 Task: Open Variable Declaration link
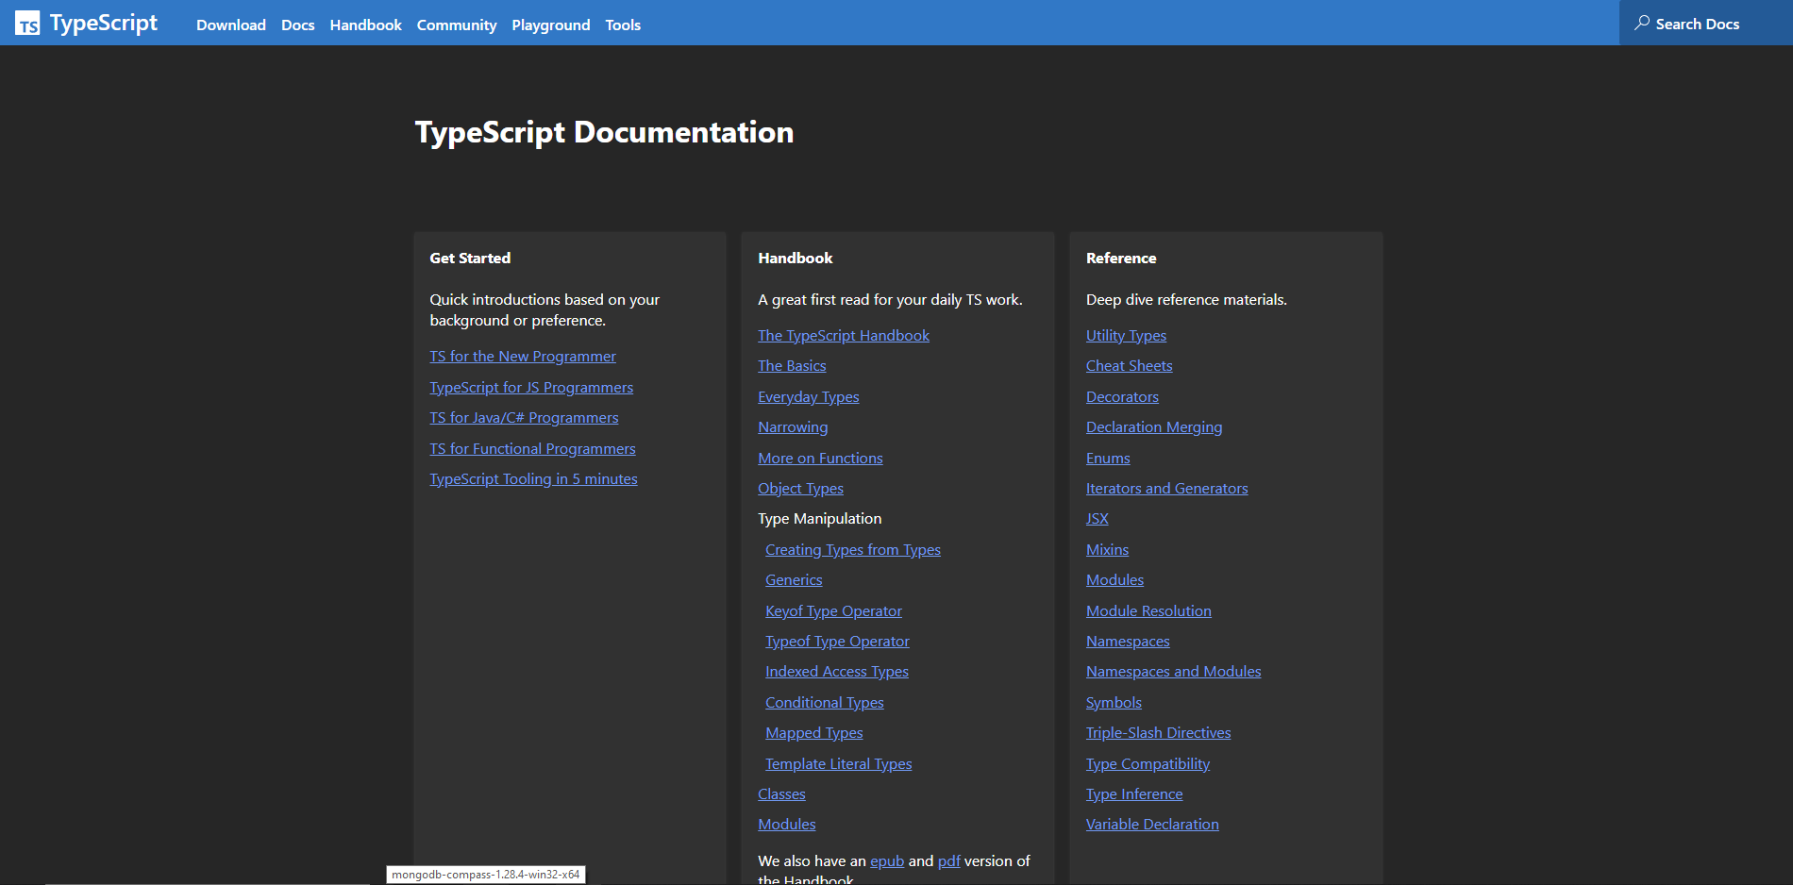[1152, 825]
